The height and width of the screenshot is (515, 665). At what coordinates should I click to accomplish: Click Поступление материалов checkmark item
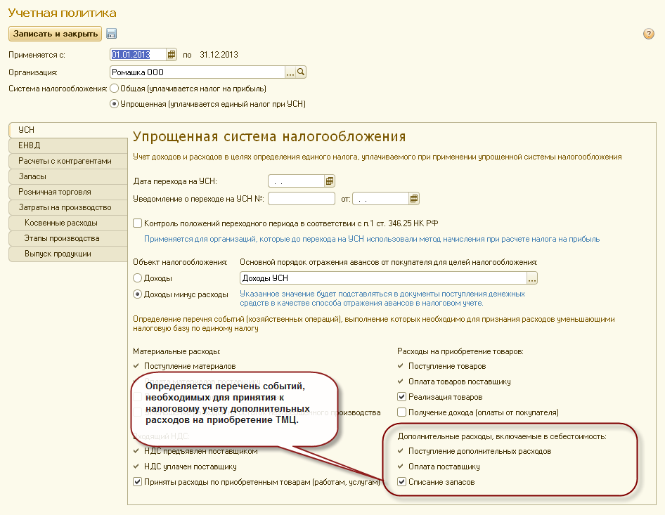184,366
